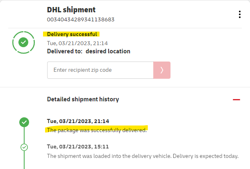This screenshot has height=169, width=250.
Task: Focus the recipient zip code field
Action: coord(100,70)
